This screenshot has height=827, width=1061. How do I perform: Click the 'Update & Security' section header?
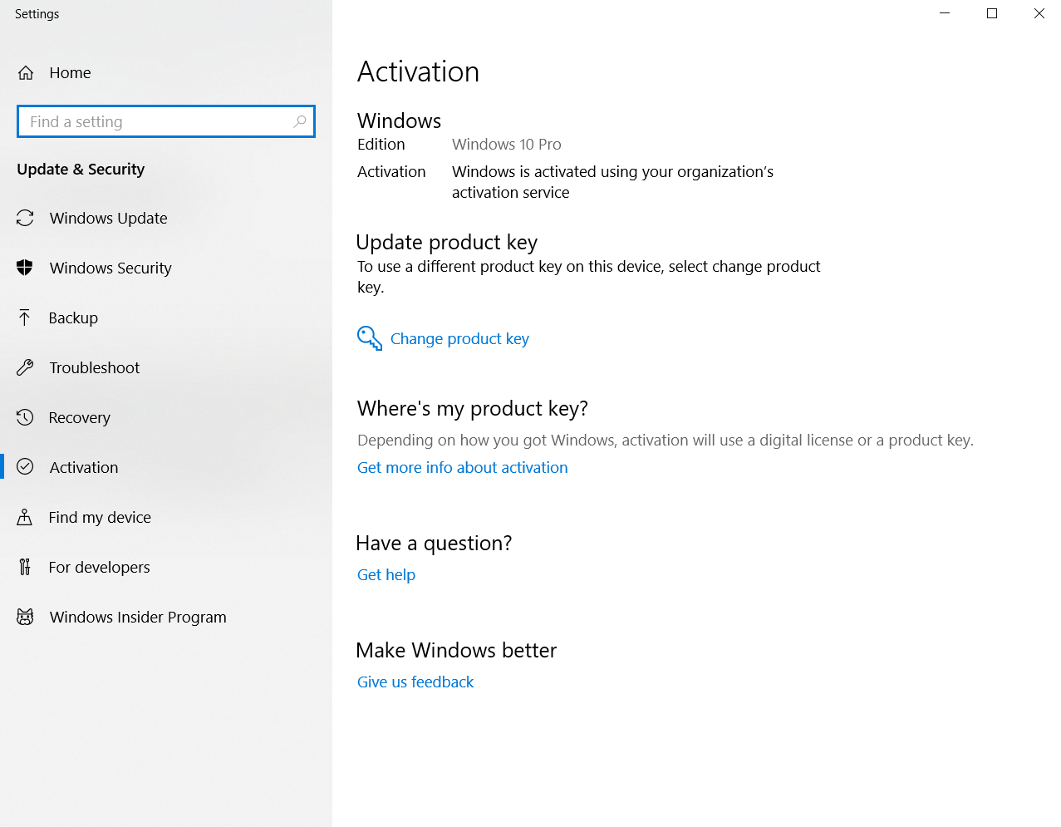(x=81, y=170)
